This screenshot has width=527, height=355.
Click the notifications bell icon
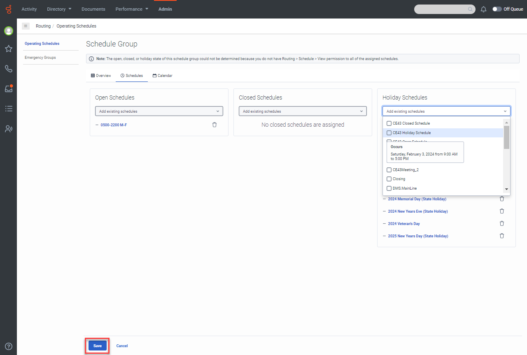pyautogui.click(x=484, y=9)
